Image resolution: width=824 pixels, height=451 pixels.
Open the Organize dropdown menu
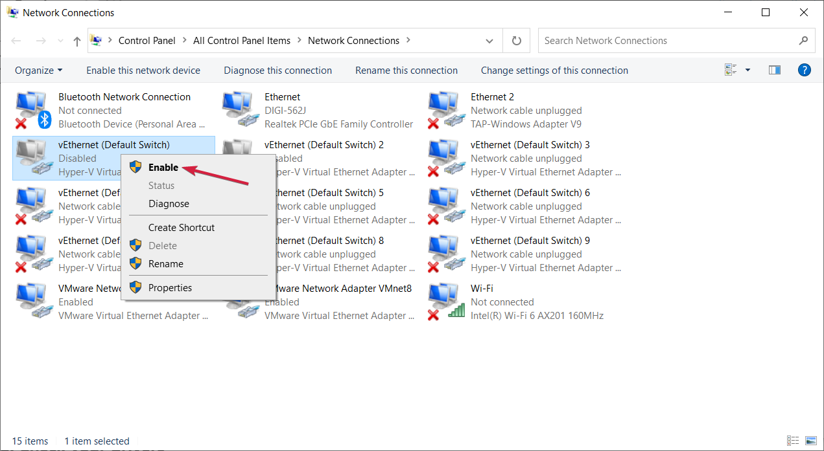pyautogui.click(x=39, y=71)
